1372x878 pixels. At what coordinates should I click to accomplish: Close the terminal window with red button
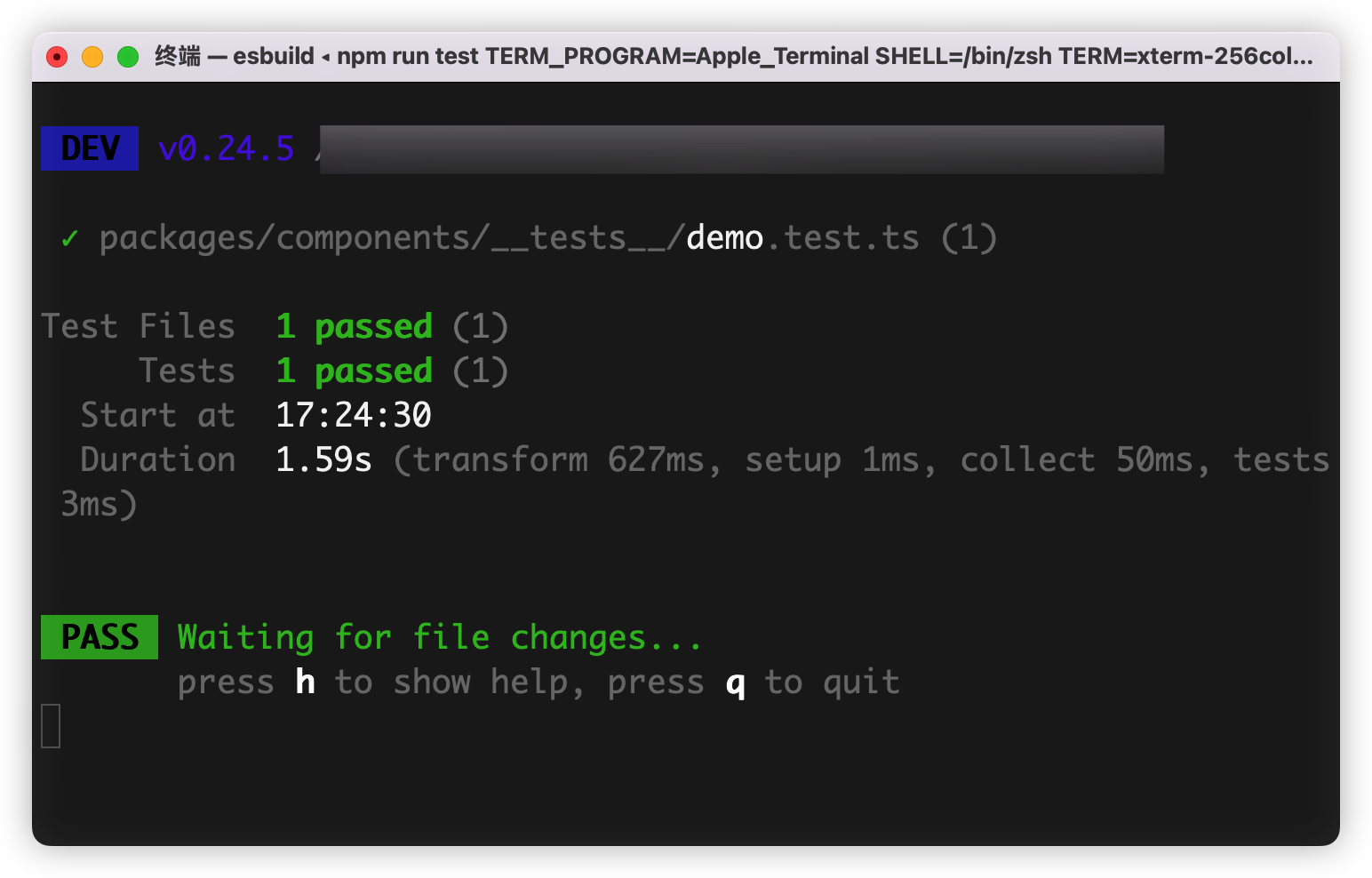pyautogui.click(x=57, y=57)
